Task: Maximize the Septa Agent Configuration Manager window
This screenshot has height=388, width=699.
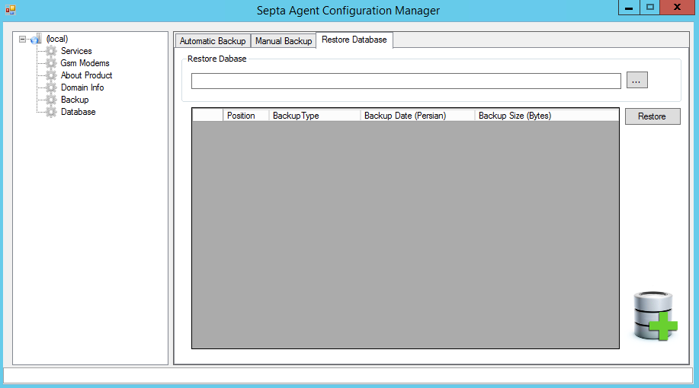Action: click(650, 8)
